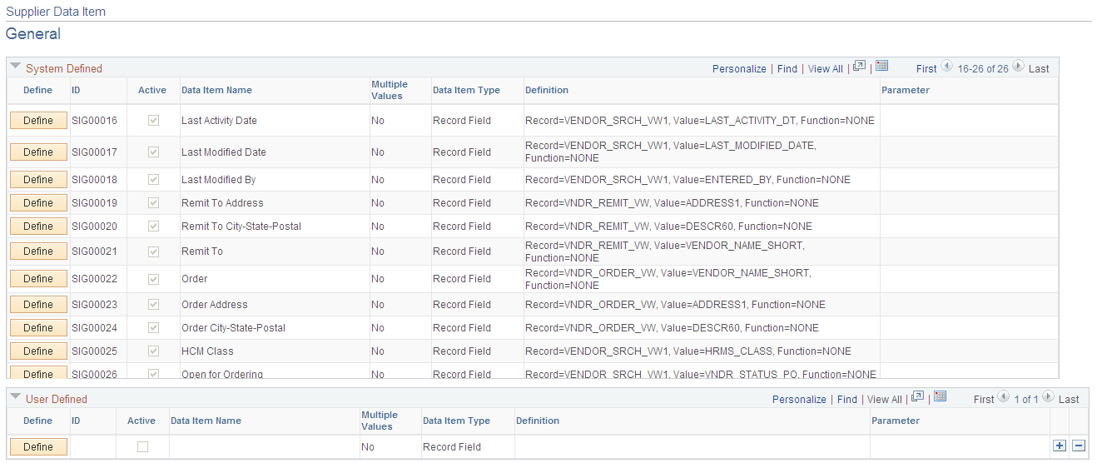This screenshot has width=1097, height=463.
Task: Show next row in User Defined grid
Action: pyautogui.click(x=1049, y=398)
